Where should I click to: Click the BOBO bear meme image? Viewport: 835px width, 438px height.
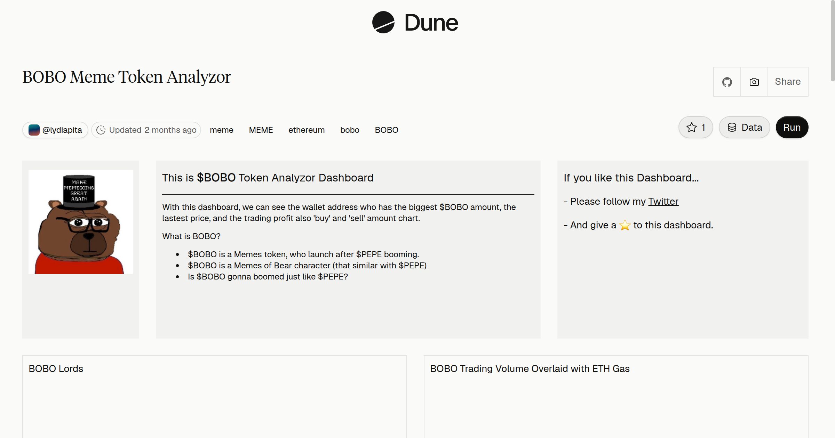81,222
